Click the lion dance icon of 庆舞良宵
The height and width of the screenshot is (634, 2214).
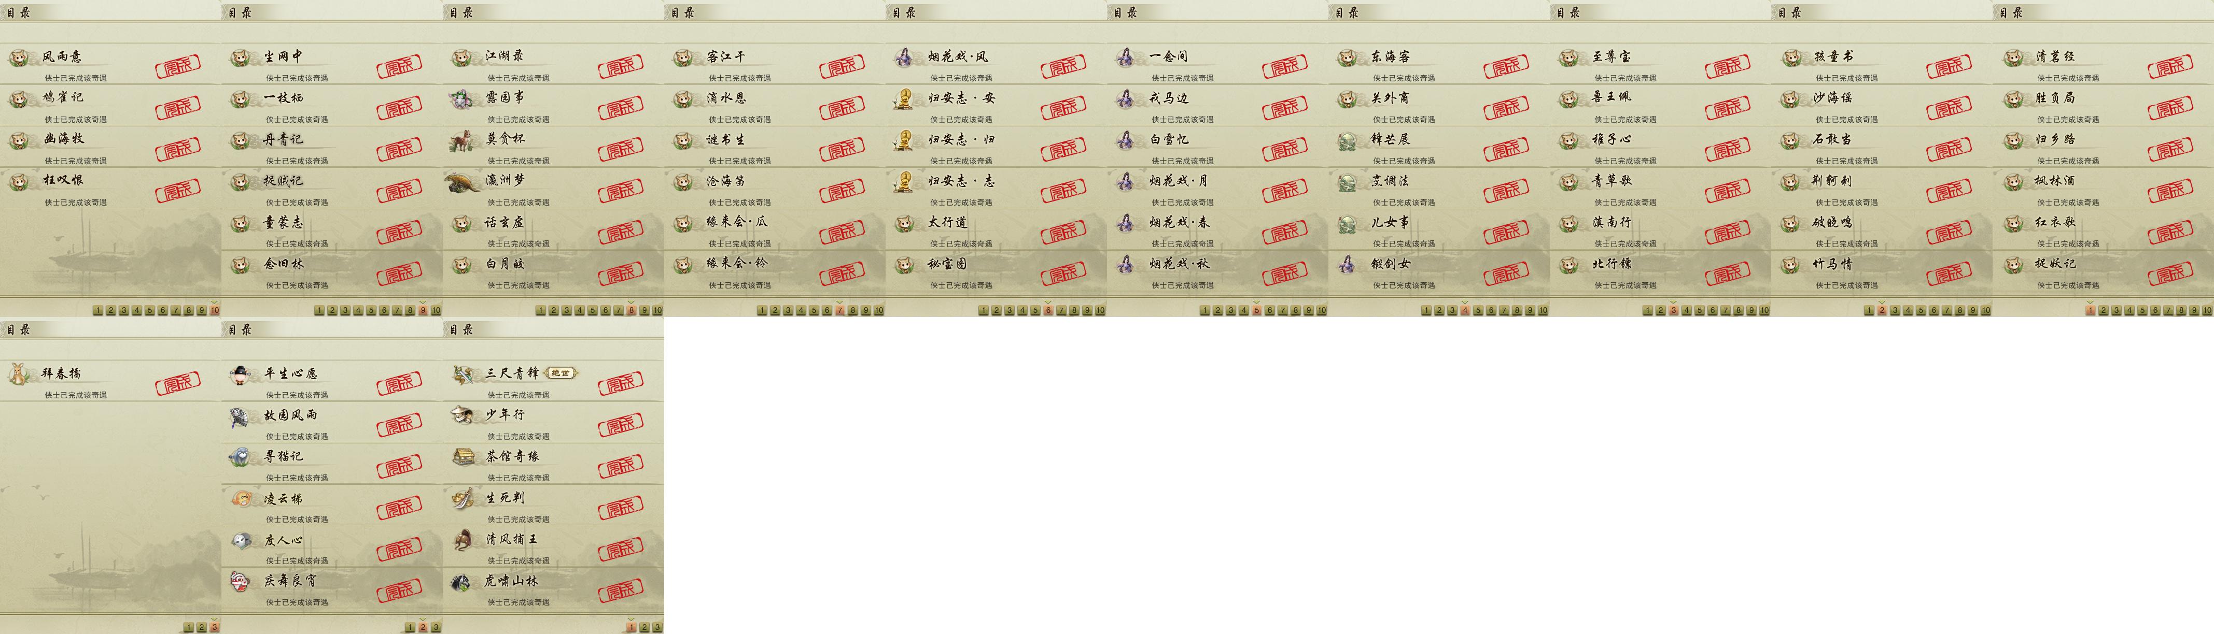241,582
